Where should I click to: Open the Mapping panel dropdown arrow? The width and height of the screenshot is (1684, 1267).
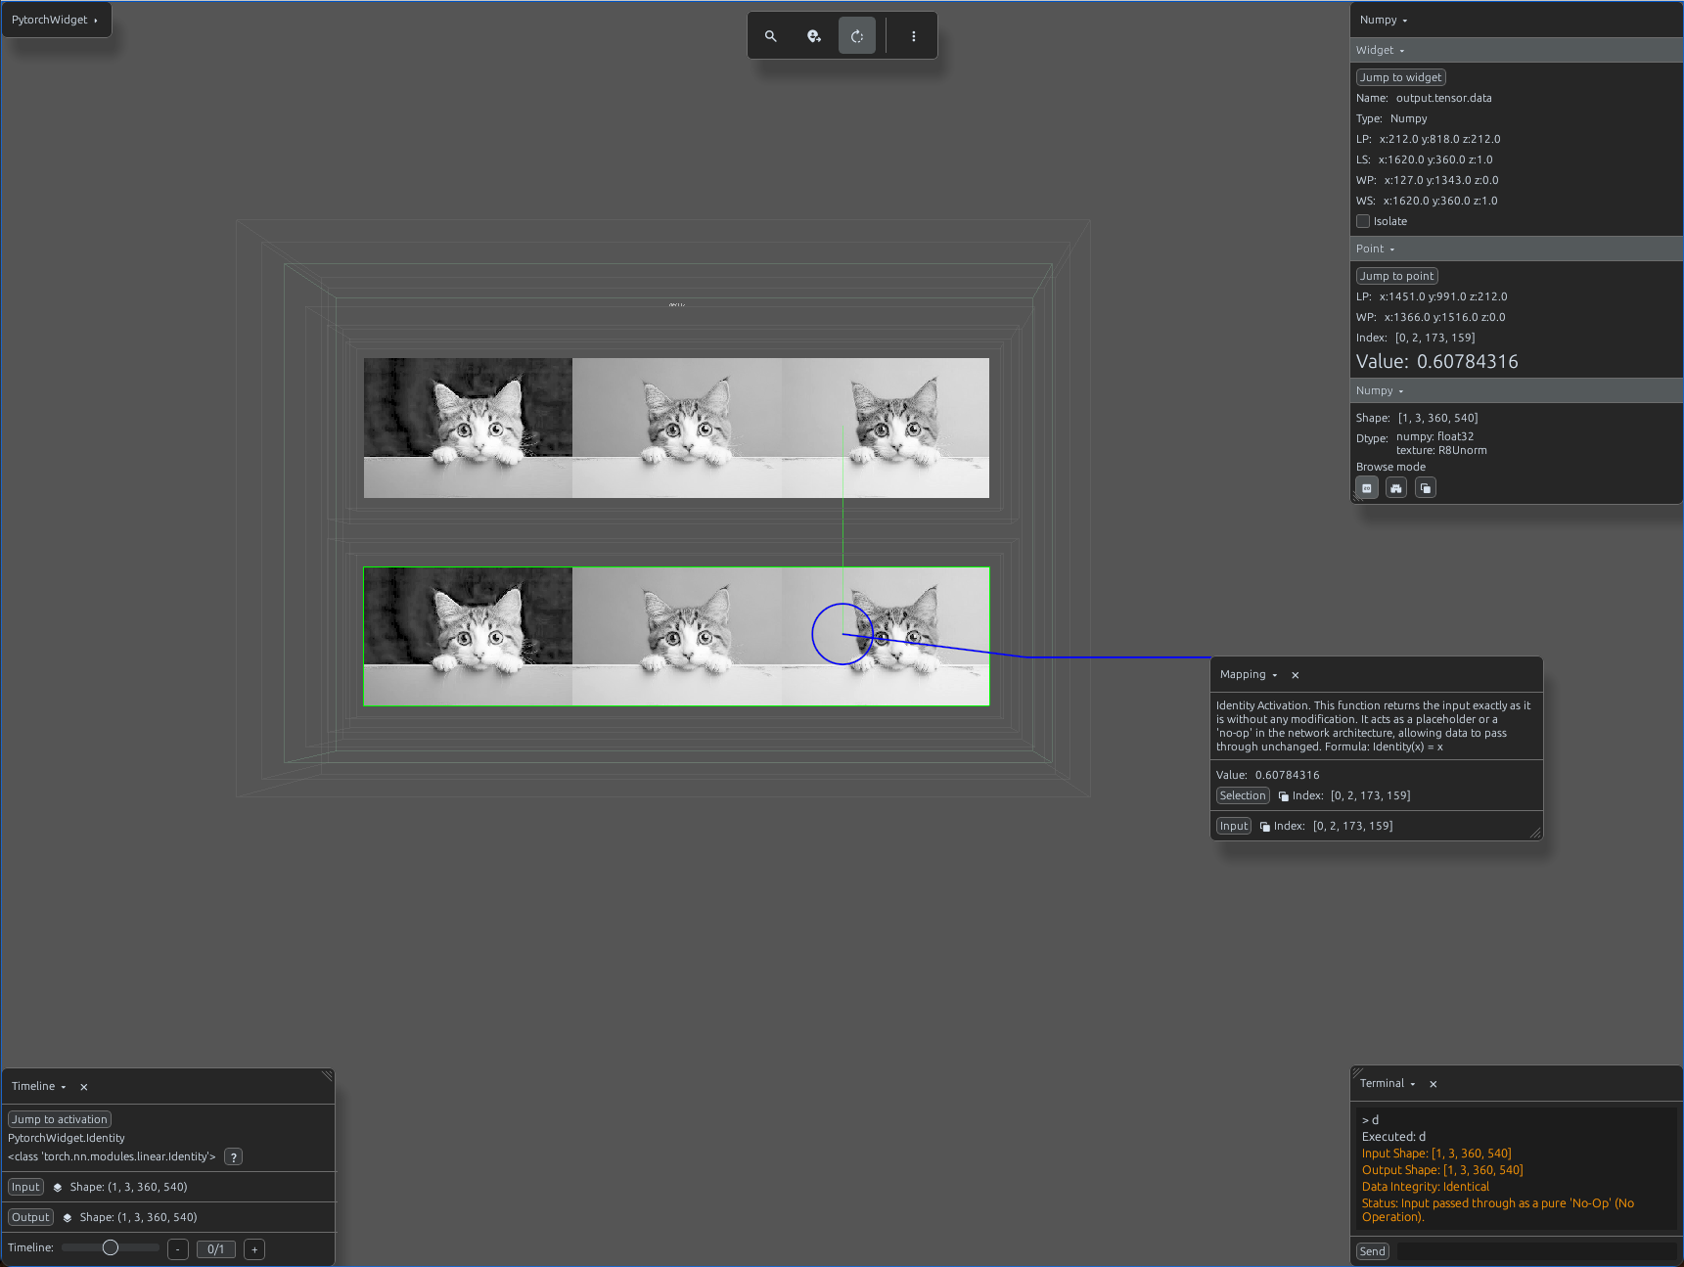pyautogui.click(x=1274, y=675)
